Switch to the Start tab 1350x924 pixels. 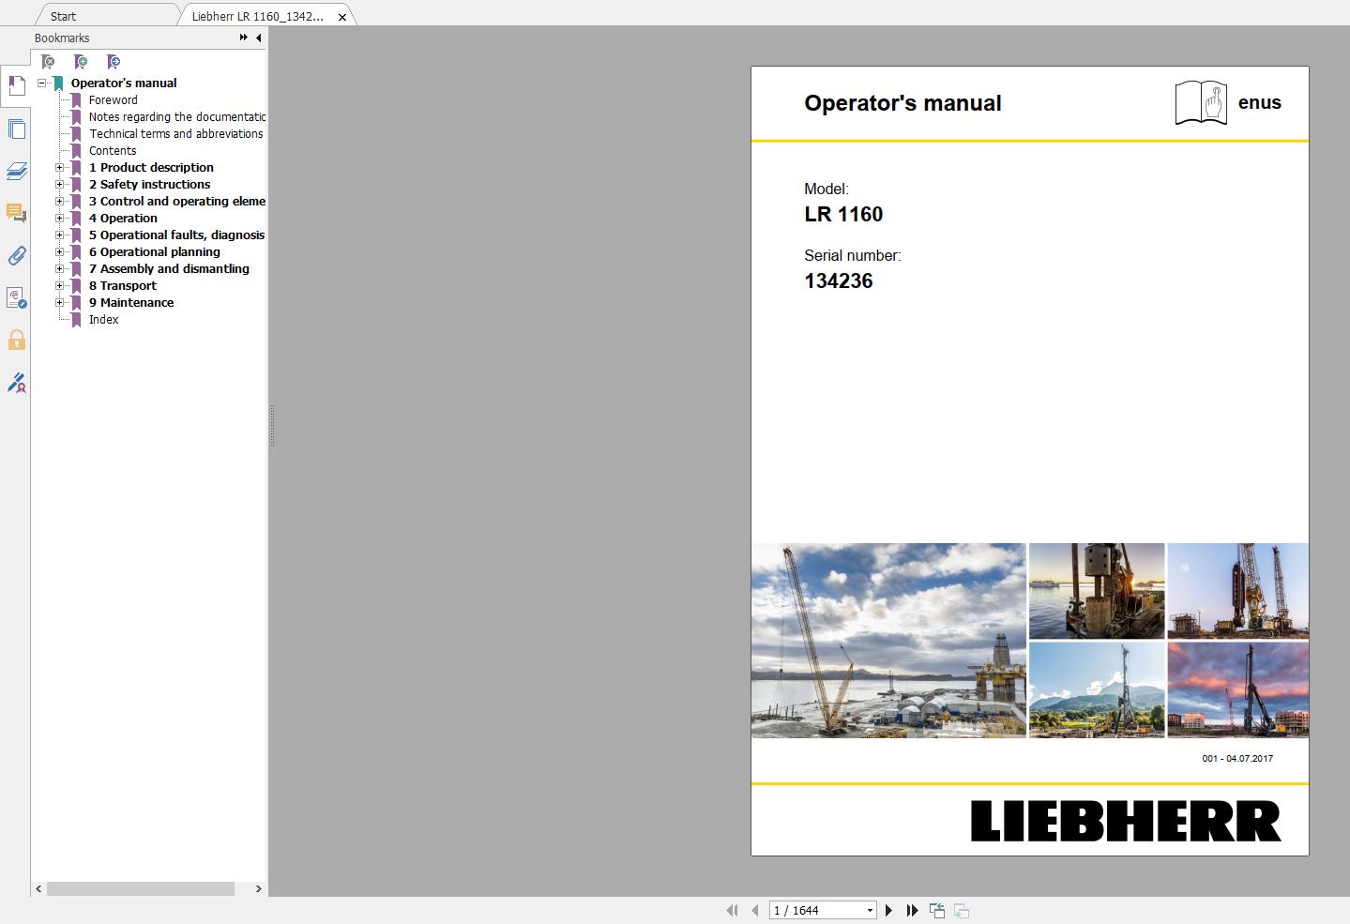[62, 16]
